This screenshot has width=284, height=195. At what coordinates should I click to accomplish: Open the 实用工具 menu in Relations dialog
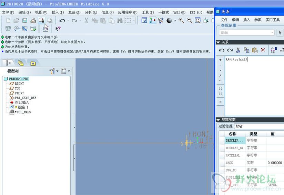273,20
